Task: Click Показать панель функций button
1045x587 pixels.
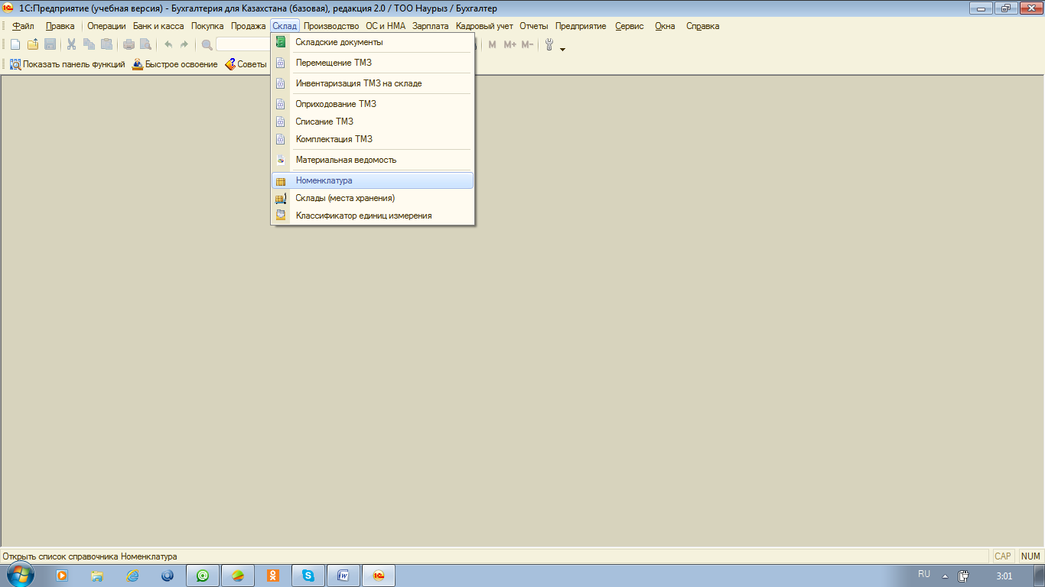Action: 67,64
